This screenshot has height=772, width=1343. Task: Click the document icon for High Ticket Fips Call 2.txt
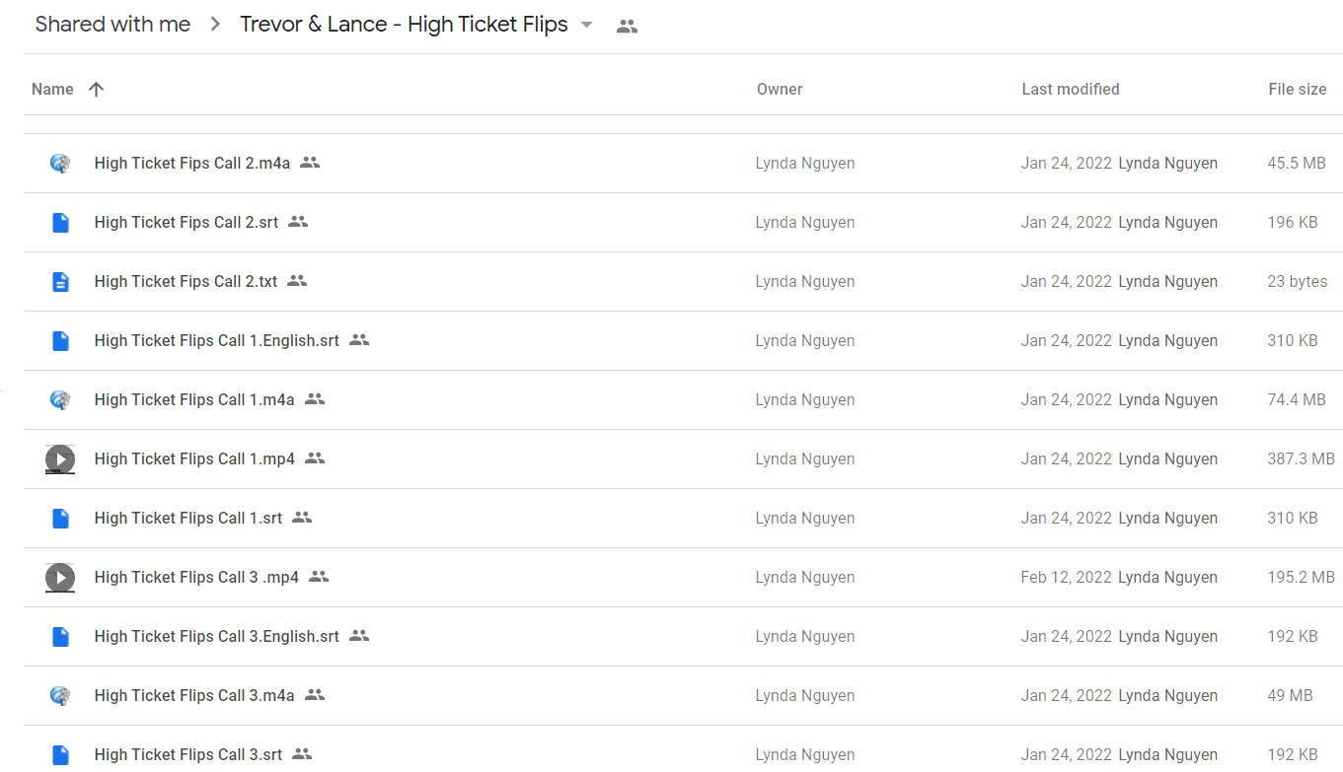60,282
